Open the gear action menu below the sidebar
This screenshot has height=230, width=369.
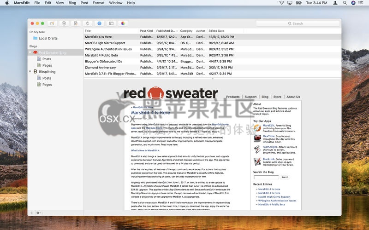click(39, 213)
